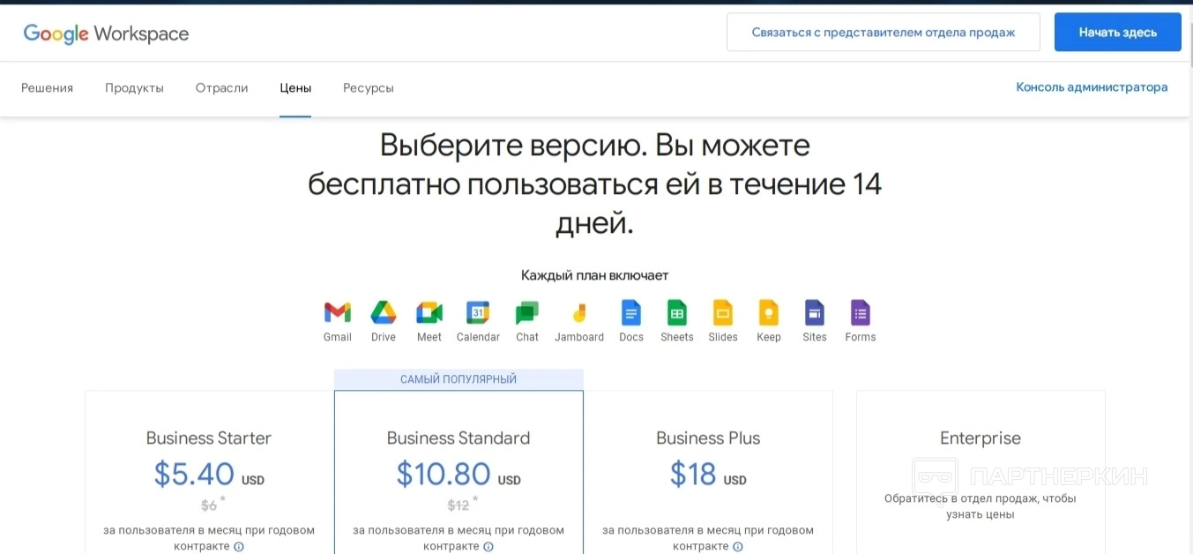Click the Каждый план включает heading

click(595, 275)
